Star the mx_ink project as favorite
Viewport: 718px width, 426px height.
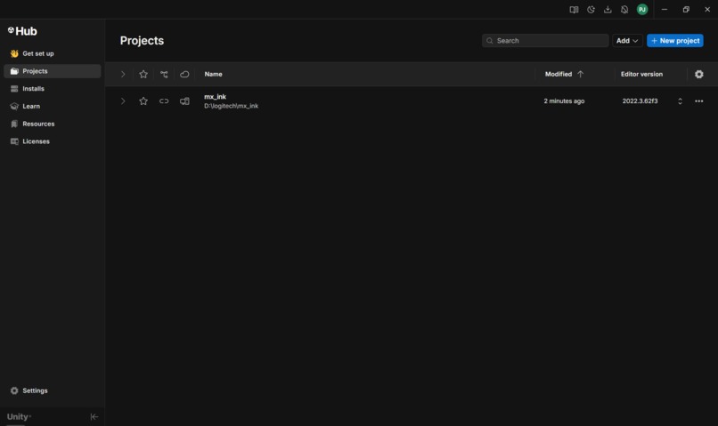[143, 101]
